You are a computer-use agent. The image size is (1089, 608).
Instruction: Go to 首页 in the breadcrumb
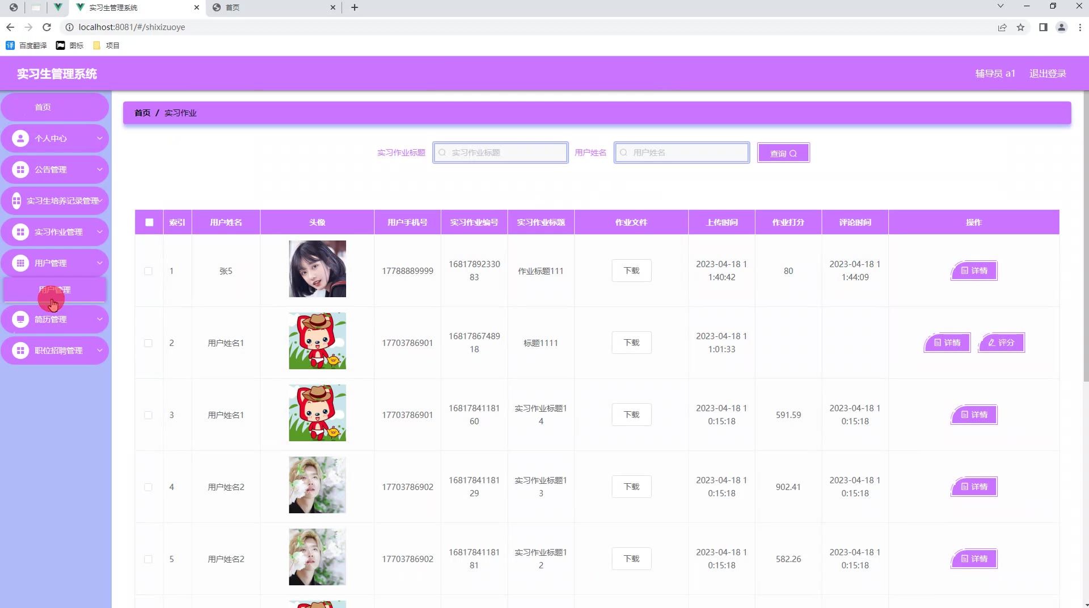click(x=142, y=113)
